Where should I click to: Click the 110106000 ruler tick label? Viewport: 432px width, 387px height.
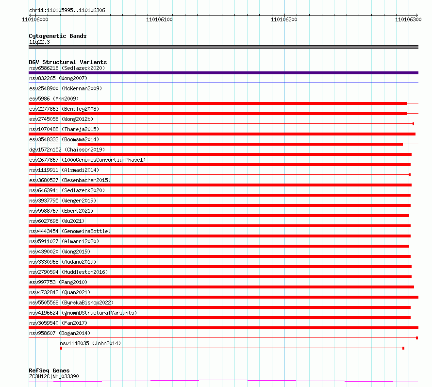[x=35, y=19]
